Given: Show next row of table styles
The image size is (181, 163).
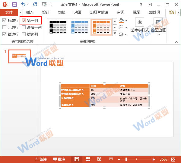Looking at the screenshot, I should [115, 27].
